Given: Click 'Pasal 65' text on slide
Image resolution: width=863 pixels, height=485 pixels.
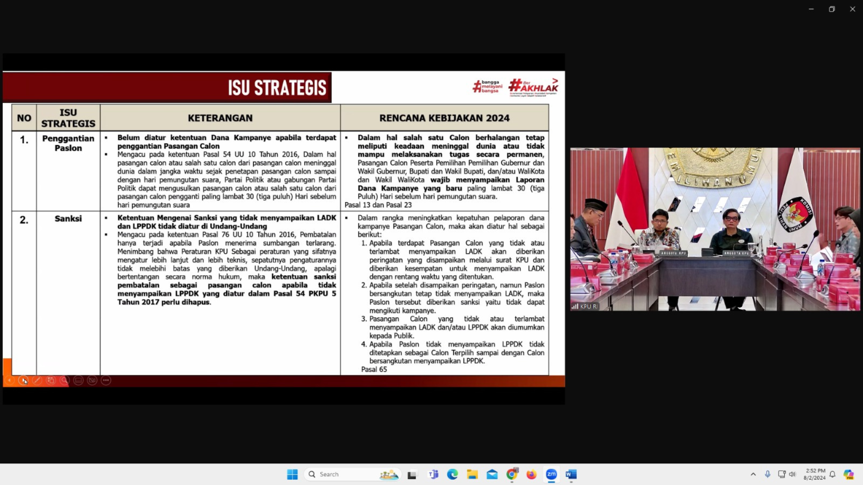Looking at the screenshot, I should [374, 369].
